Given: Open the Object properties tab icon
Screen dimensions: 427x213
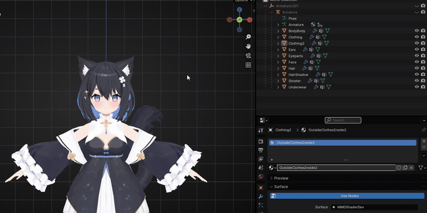Looking at the screenshot, I should (x=260, y=188).
